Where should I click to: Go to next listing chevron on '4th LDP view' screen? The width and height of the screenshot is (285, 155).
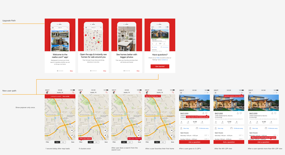(242, 93)
